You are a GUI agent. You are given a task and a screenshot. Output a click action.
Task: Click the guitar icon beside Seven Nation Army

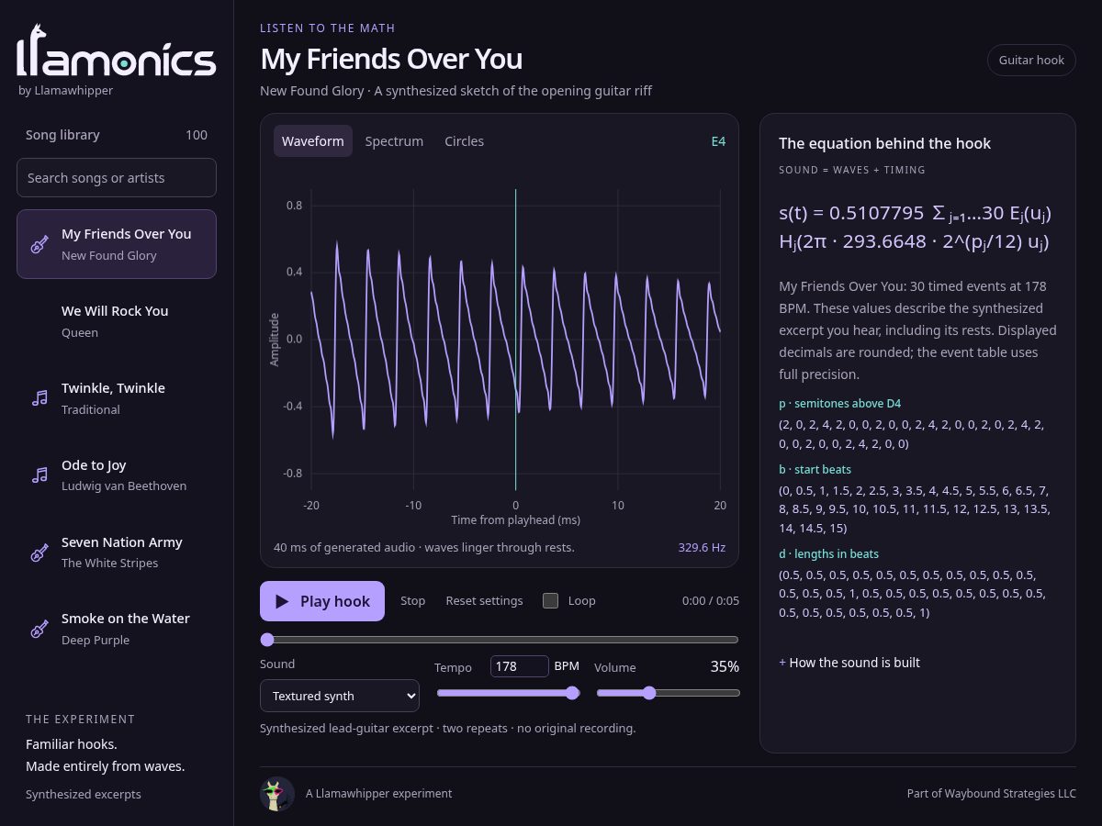pos(39,553)
